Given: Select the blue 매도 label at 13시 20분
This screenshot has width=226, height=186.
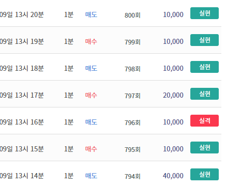Looking at the screenshot, I should pyautogui.click(x=91, y=14).
